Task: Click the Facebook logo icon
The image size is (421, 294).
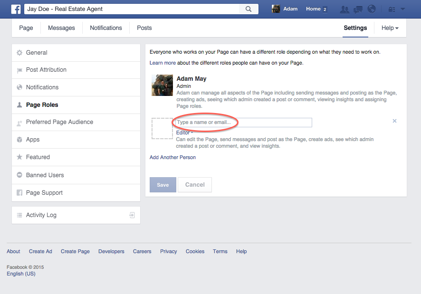Action: [16, 9]
